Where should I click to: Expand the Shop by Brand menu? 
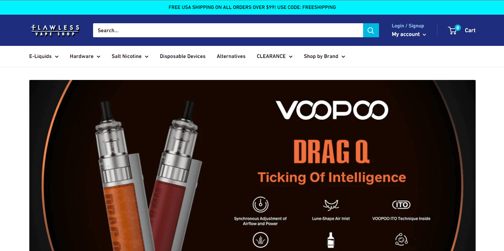[325, 56]
